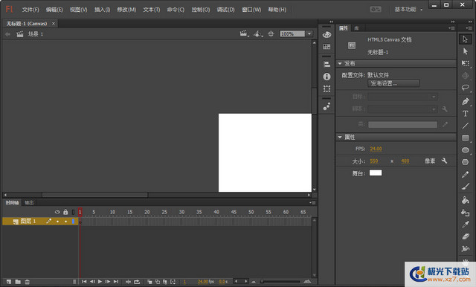Click the 发布设置... button
This screenshot has height=287, width=476.
pyautogui.click(x=393, y=83)
